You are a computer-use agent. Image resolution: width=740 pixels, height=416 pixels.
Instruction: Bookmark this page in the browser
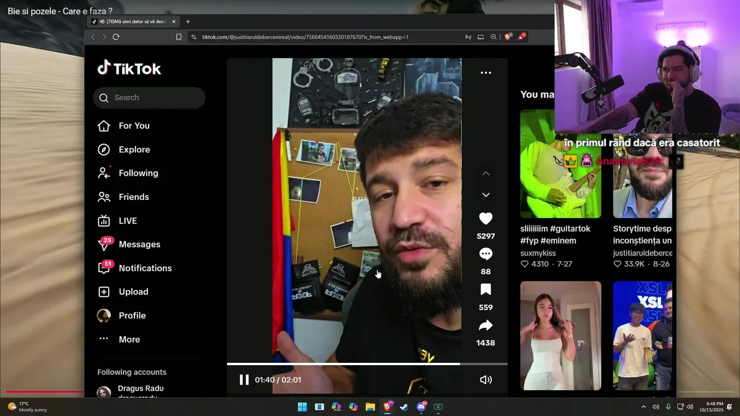point(179,37)
